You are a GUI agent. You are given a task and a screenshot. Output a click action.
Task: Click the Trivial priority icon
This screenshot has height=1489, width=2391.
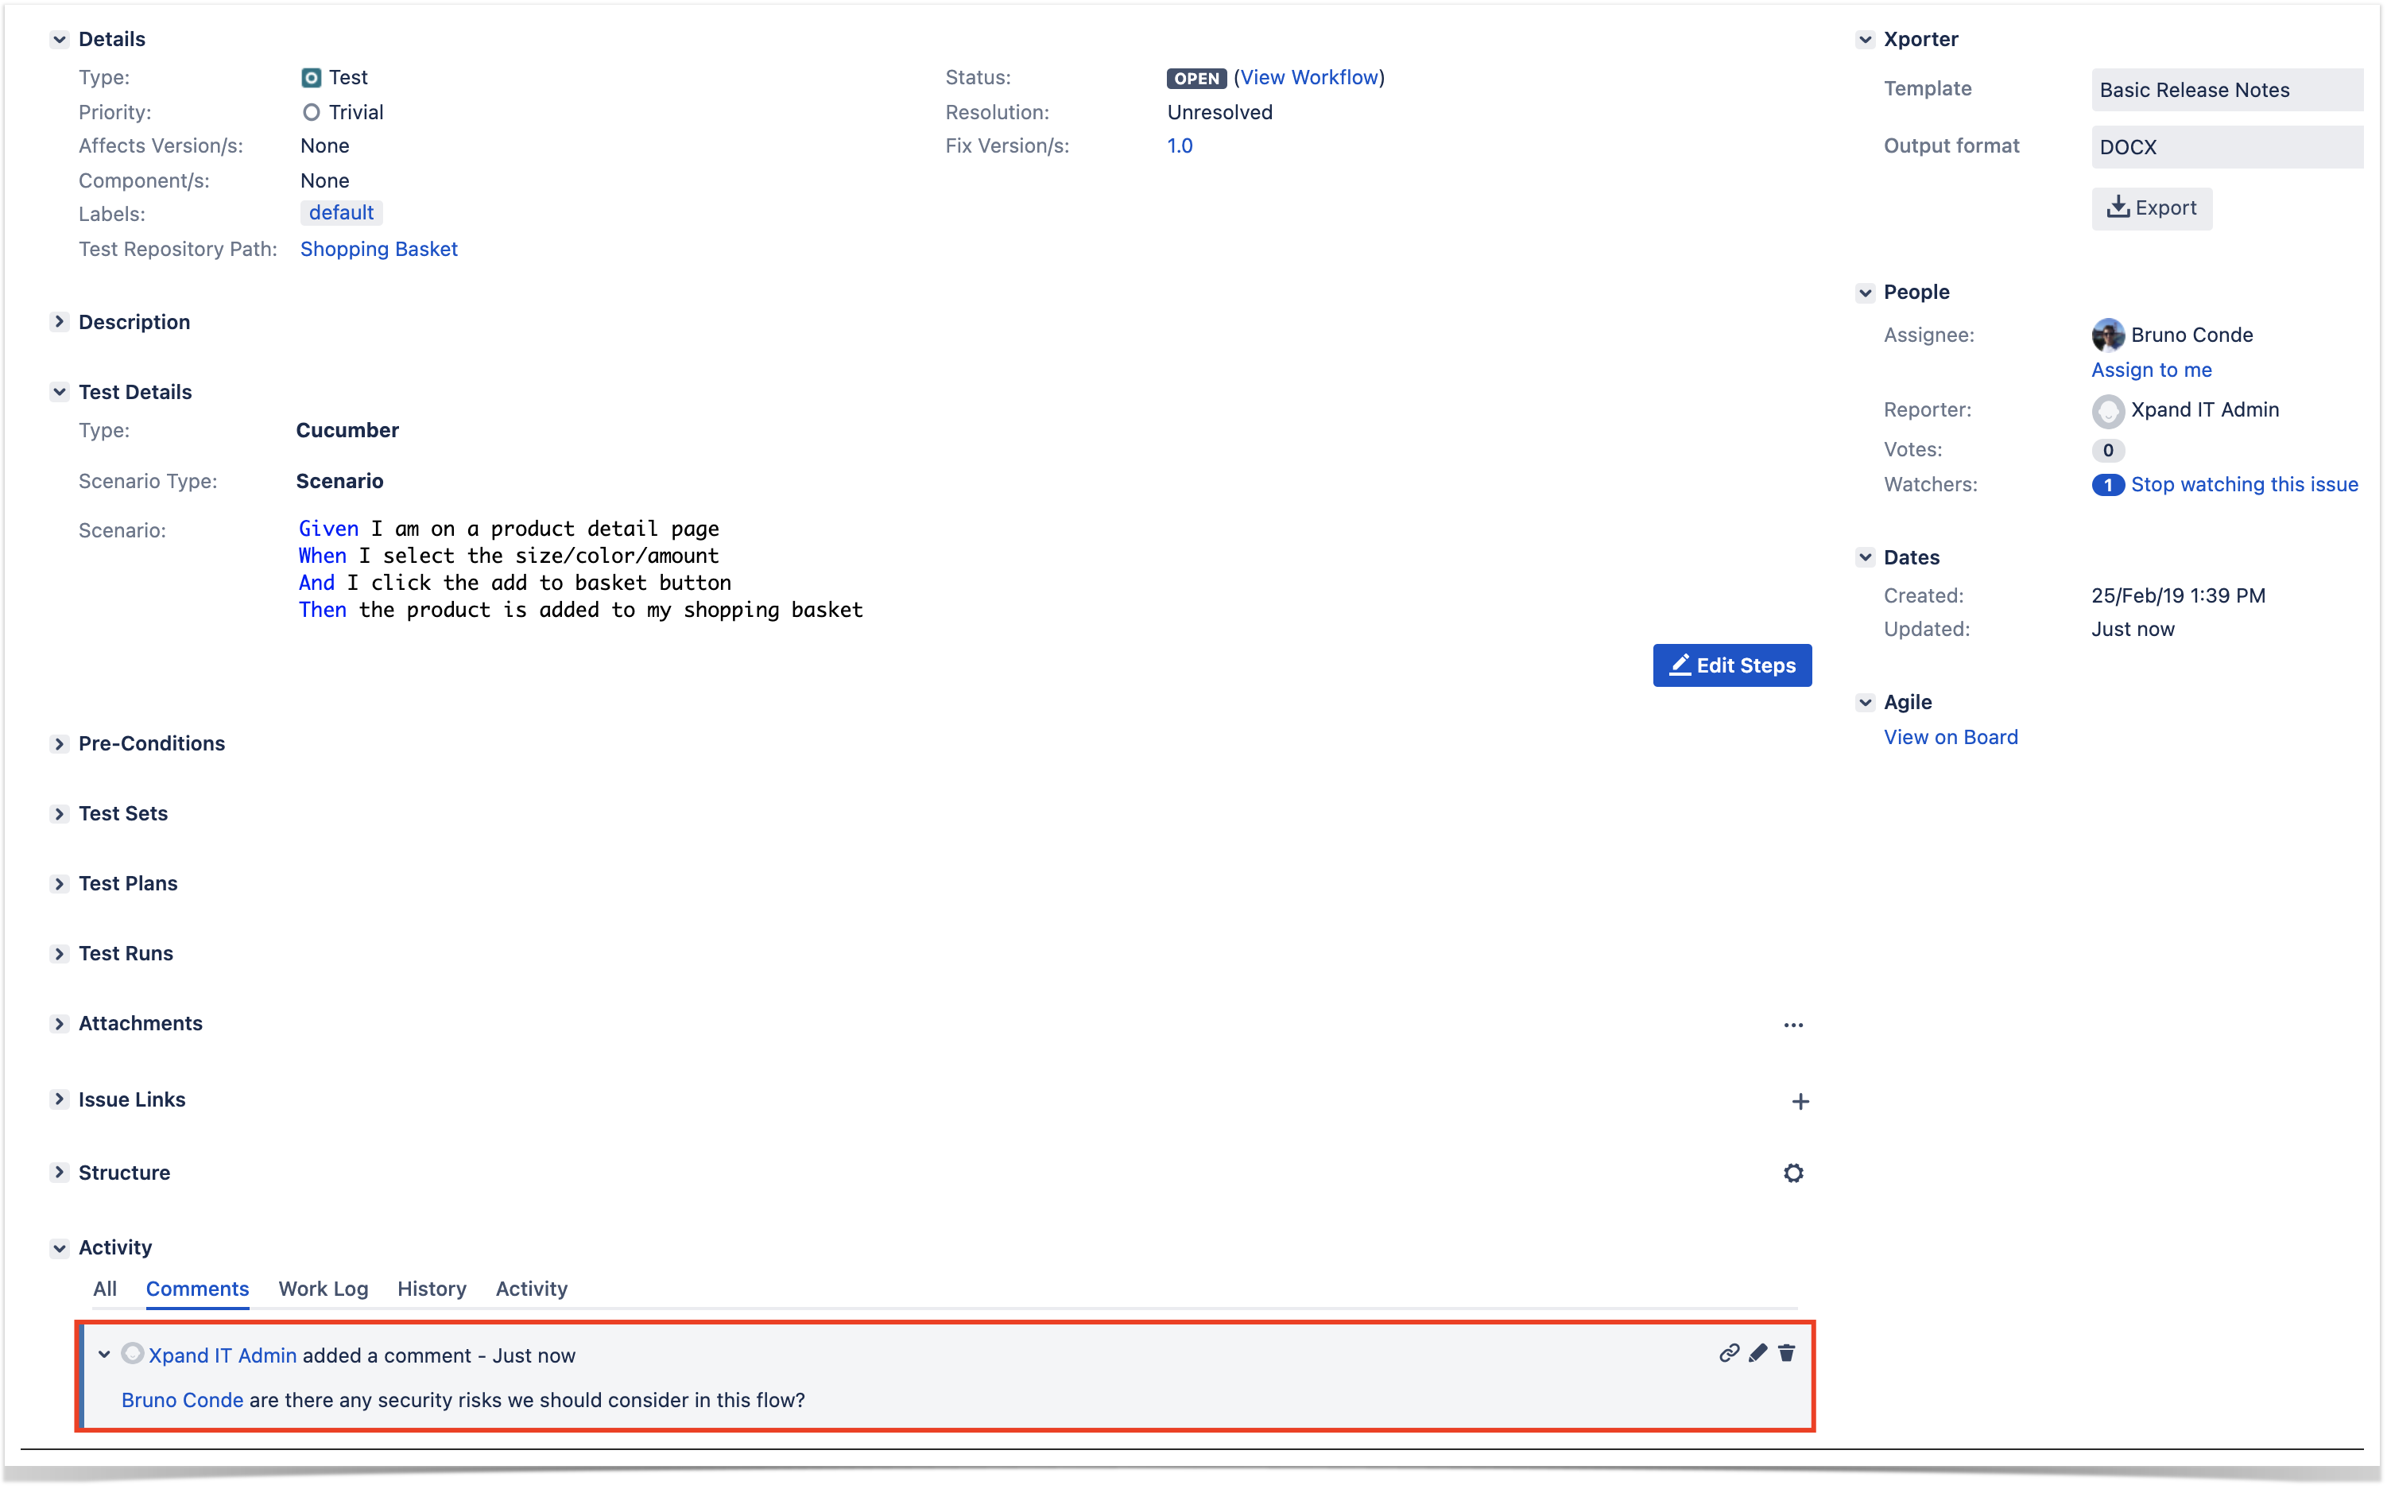coord(311,112)
